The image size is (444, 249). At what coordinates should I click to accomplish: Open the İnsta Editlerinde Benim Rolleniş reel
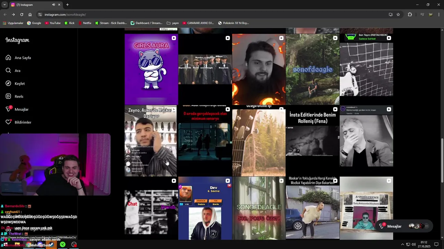point(313,141)
